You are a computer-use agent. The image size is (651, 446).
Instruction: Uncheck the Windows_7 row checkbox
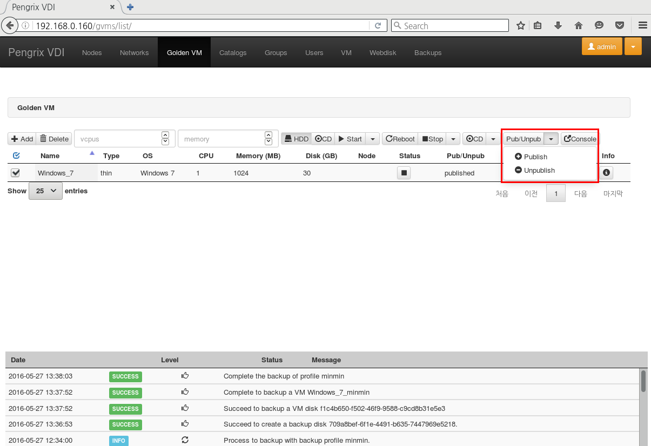pyautogui.click(x=16, y=173)
